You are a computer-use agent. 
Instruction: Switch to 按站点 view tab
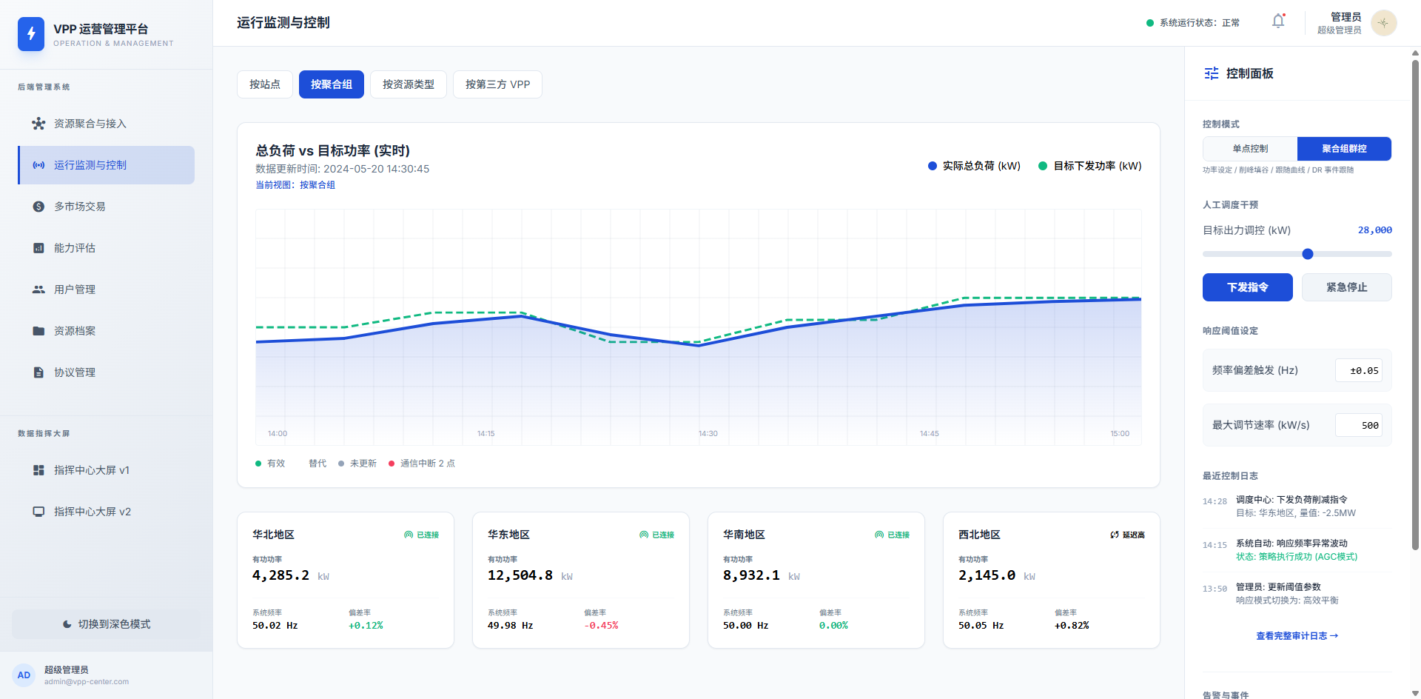[265, 84]
